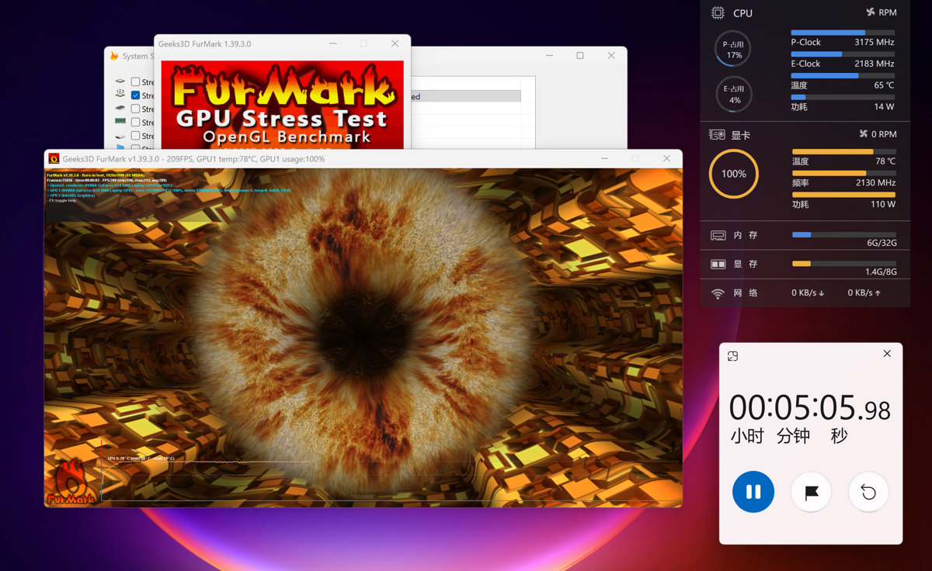Click the 6G/32G memory reading
Screen dimensions: 932x571
[882, 243]
